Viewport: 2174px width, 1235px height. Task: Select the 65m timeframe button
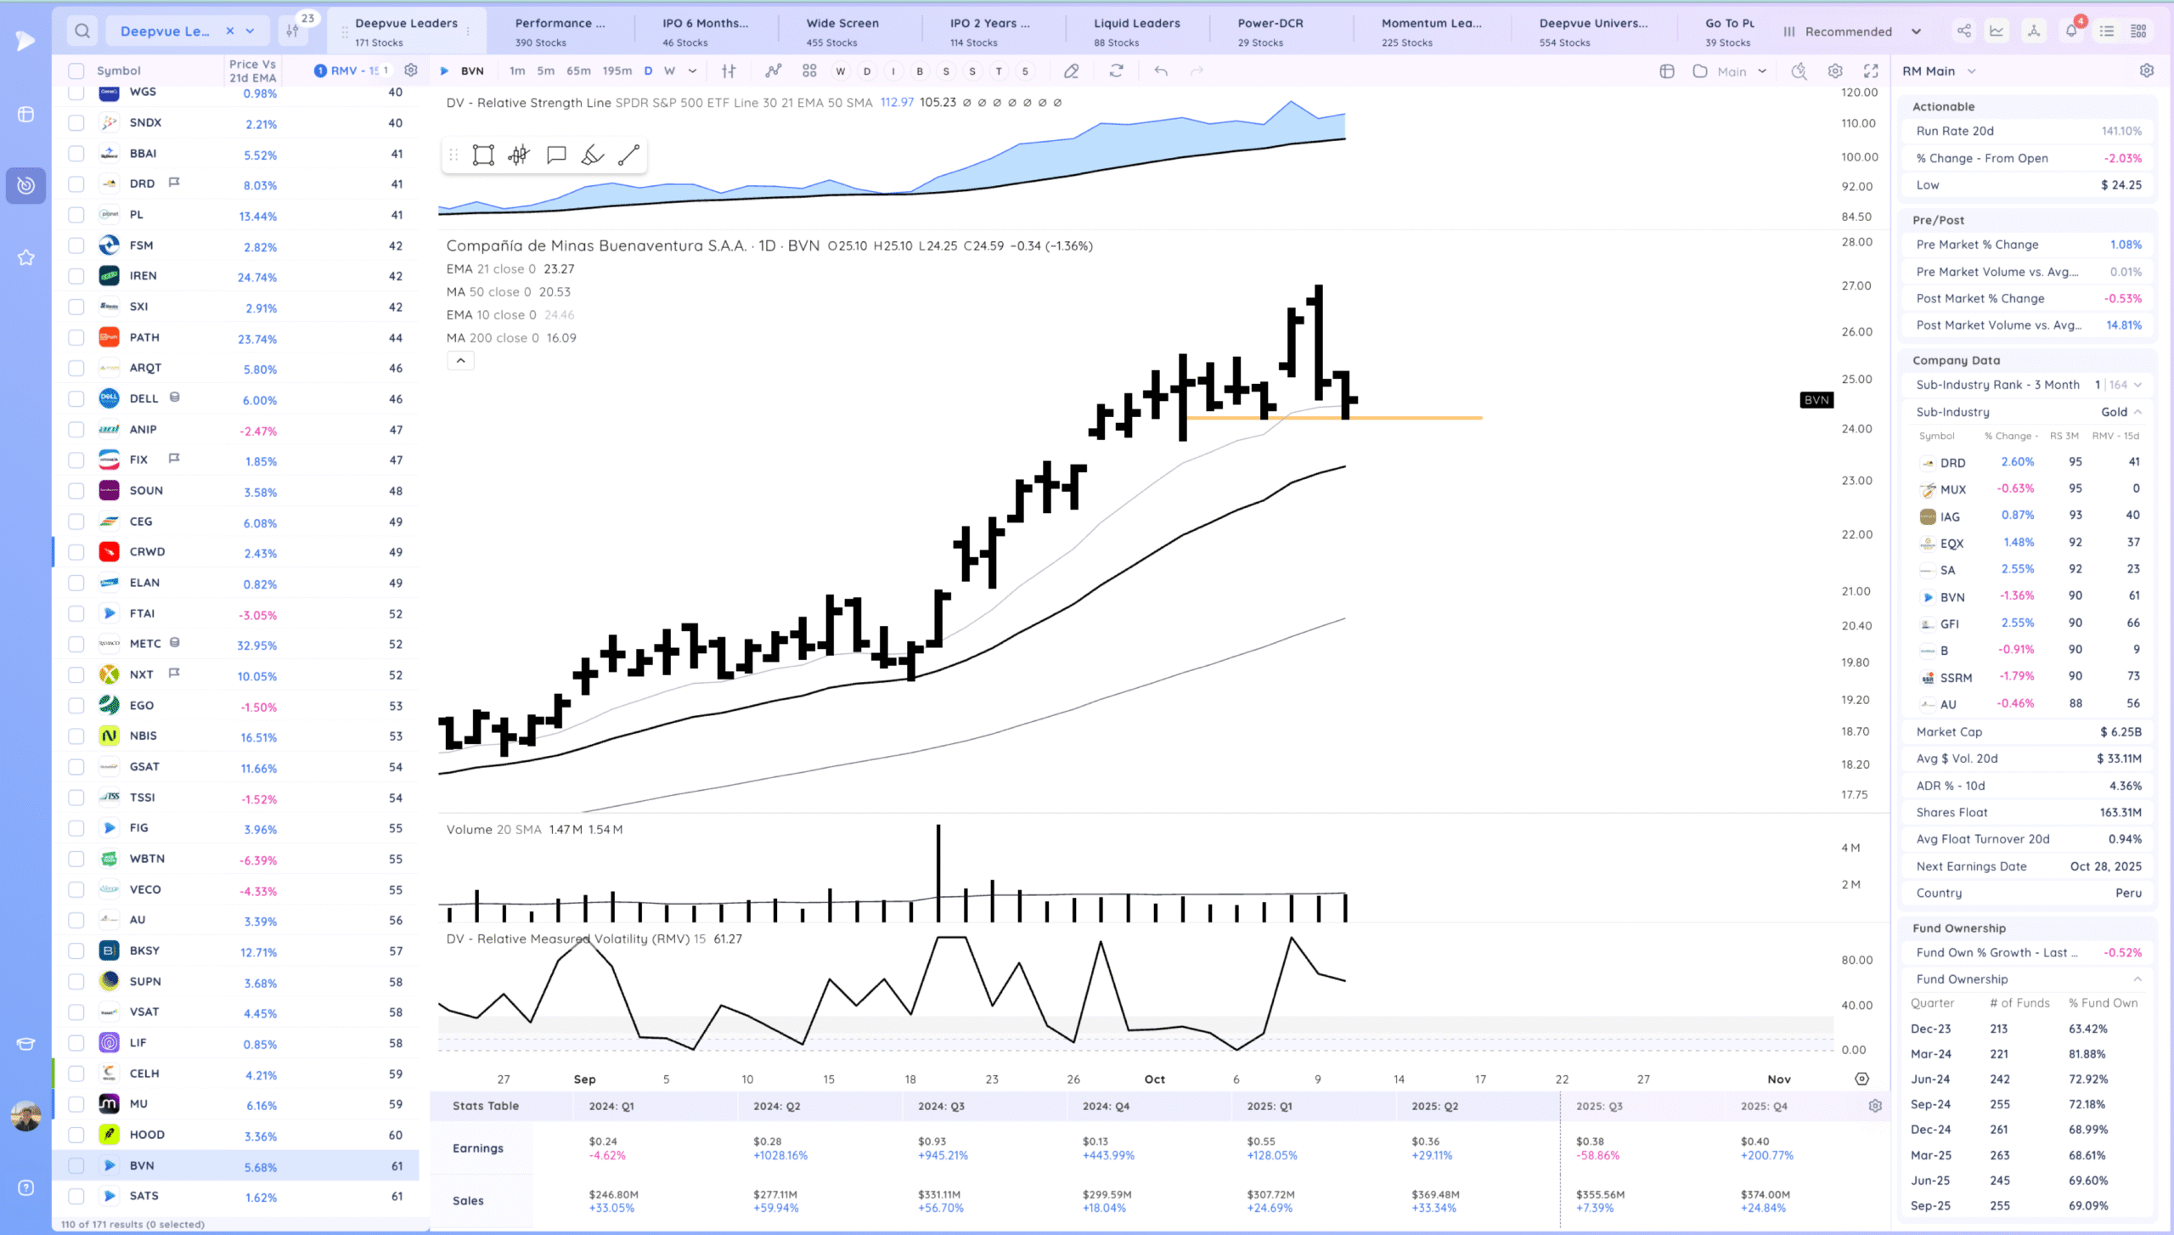click(578, 71)
